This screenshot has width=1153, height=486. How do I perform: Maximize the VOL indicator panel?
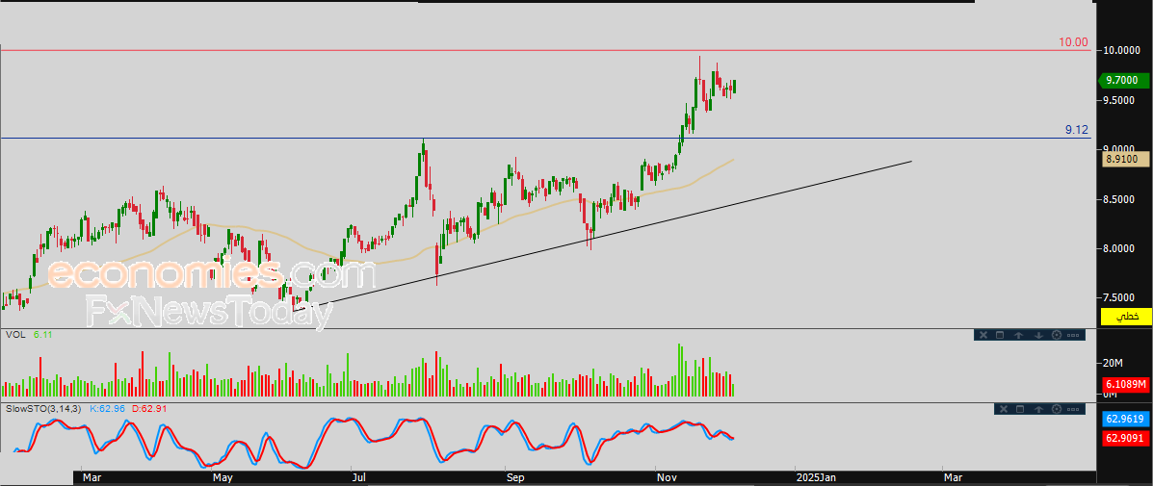(x=1000, y=335)
